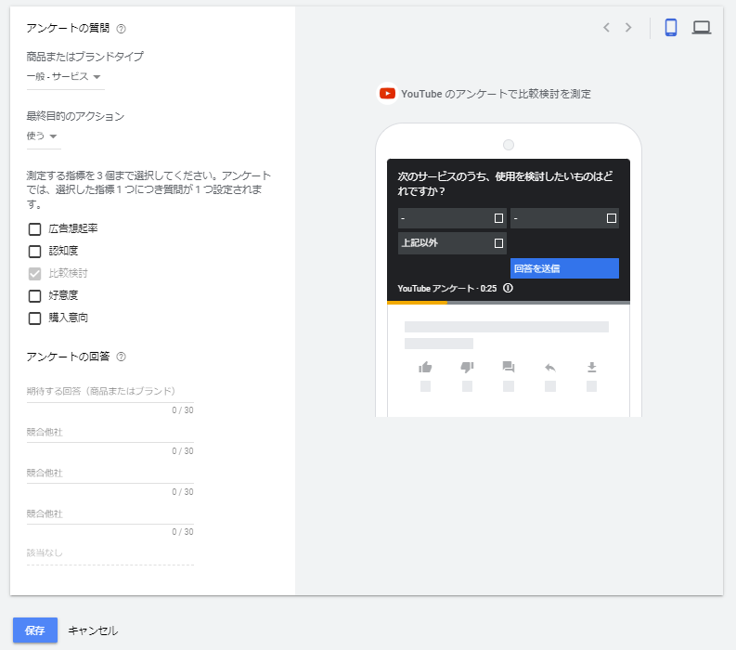Click the comment icon in preview
Image resolution: width=736 pixels, height=650 pixels.
509,368
